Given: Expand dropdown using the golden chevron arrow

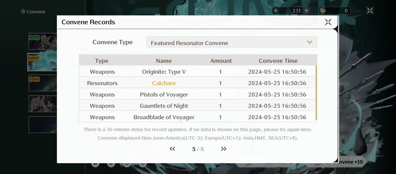Looking at the screenshot, I should pyautogui.click(x=310, y=42).
